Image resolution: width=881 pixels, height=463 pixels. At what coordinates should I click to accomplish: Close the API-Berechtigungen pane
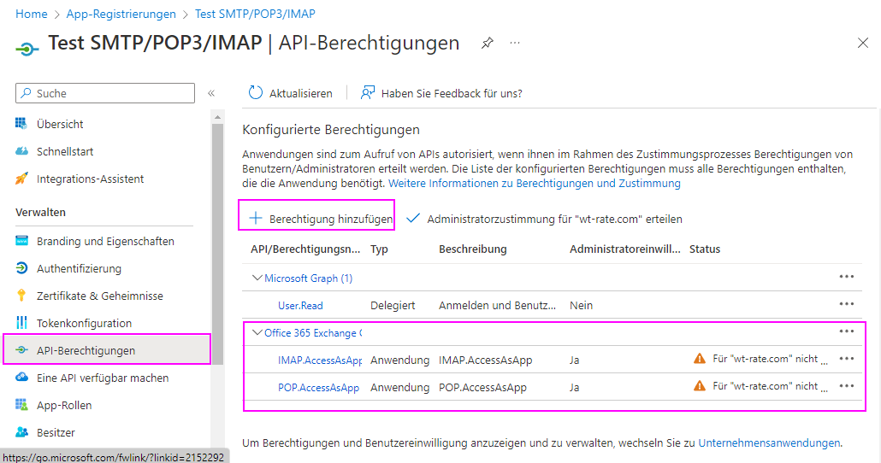[x=863, y=43]
